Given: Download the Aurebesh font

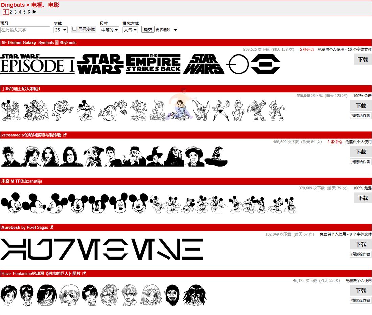Looking at the screenshot, I should pos(361,244).
